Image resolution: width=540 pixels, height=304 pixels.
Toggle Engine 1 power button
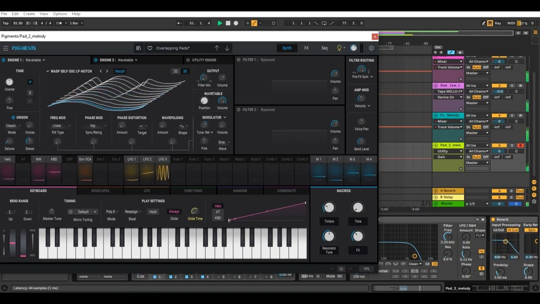click(x=4, y=60)
